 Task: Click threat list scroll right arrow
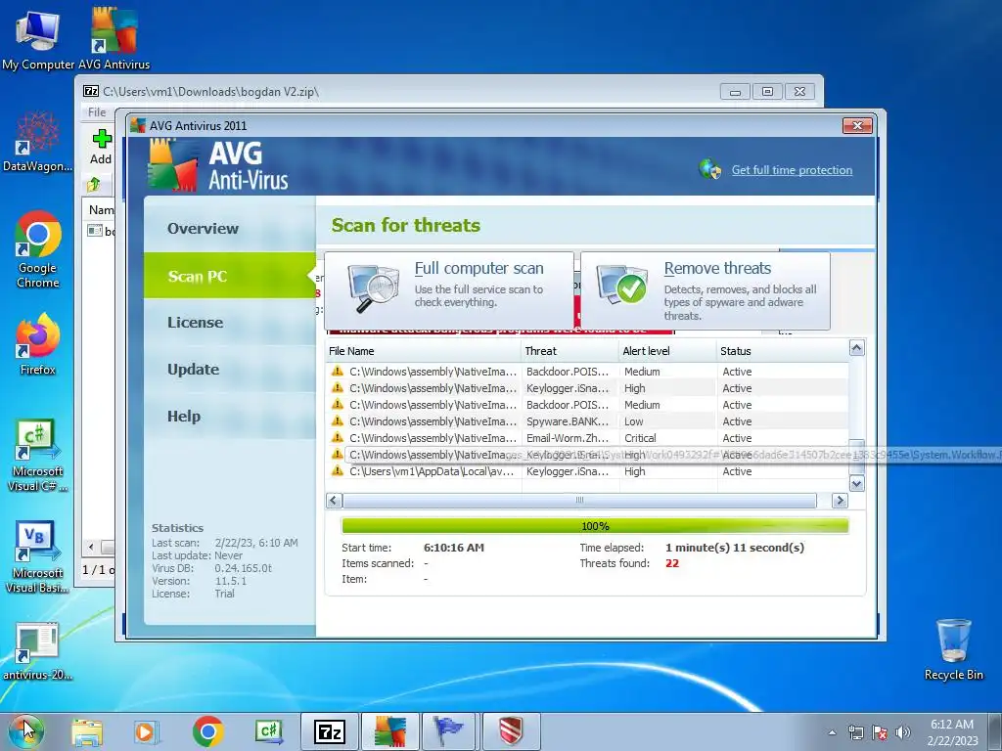pos(840,501)
